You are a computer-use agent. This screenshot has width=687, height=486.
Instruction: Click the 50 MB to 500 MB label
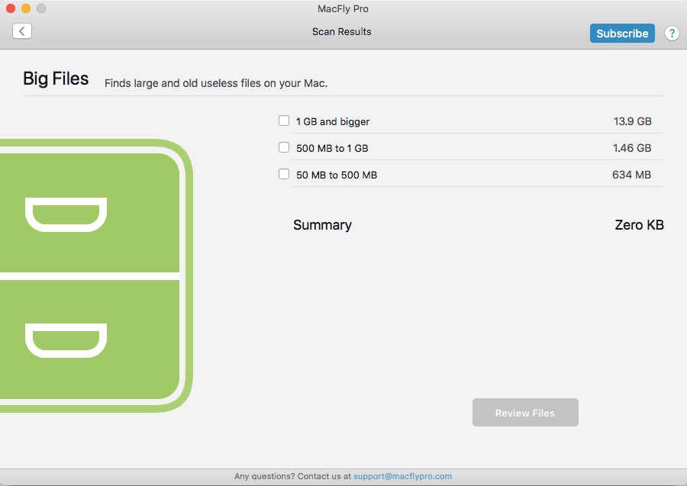pyautogui.click(x=337, y=175)
